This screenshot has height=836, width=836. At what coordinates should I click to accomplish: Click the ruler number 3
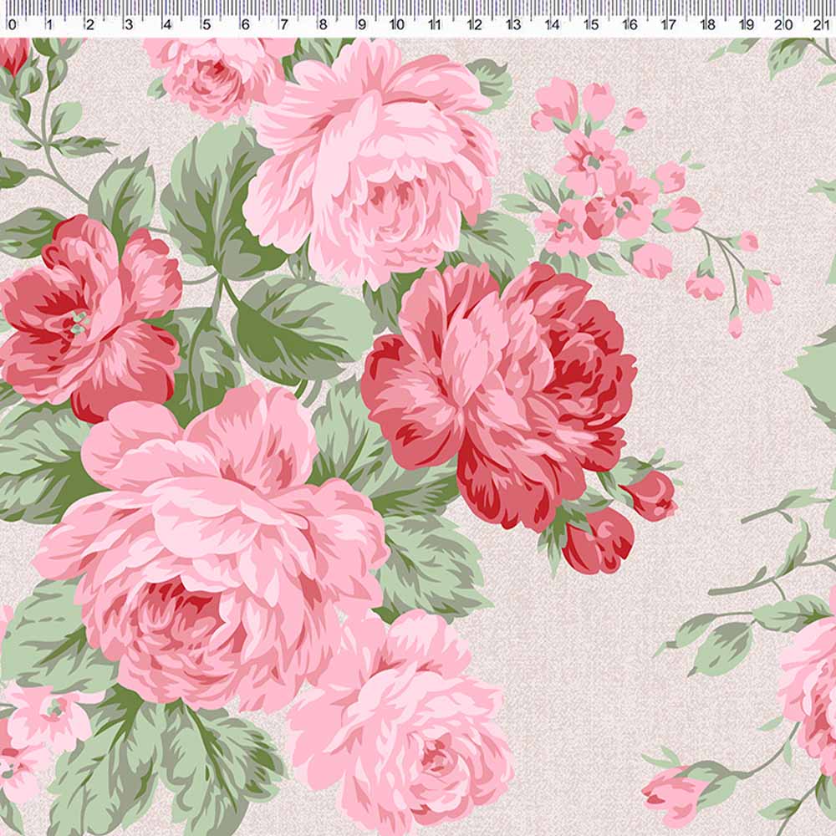[x=129, y=24]
